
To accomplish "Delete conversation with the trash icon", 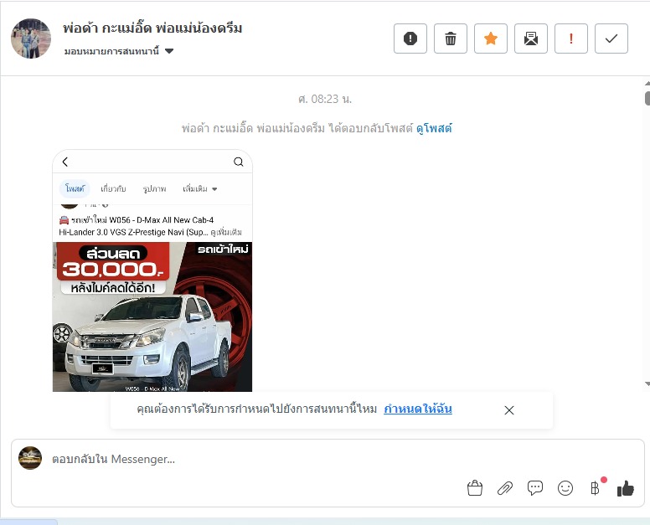I will coord(450,39).
